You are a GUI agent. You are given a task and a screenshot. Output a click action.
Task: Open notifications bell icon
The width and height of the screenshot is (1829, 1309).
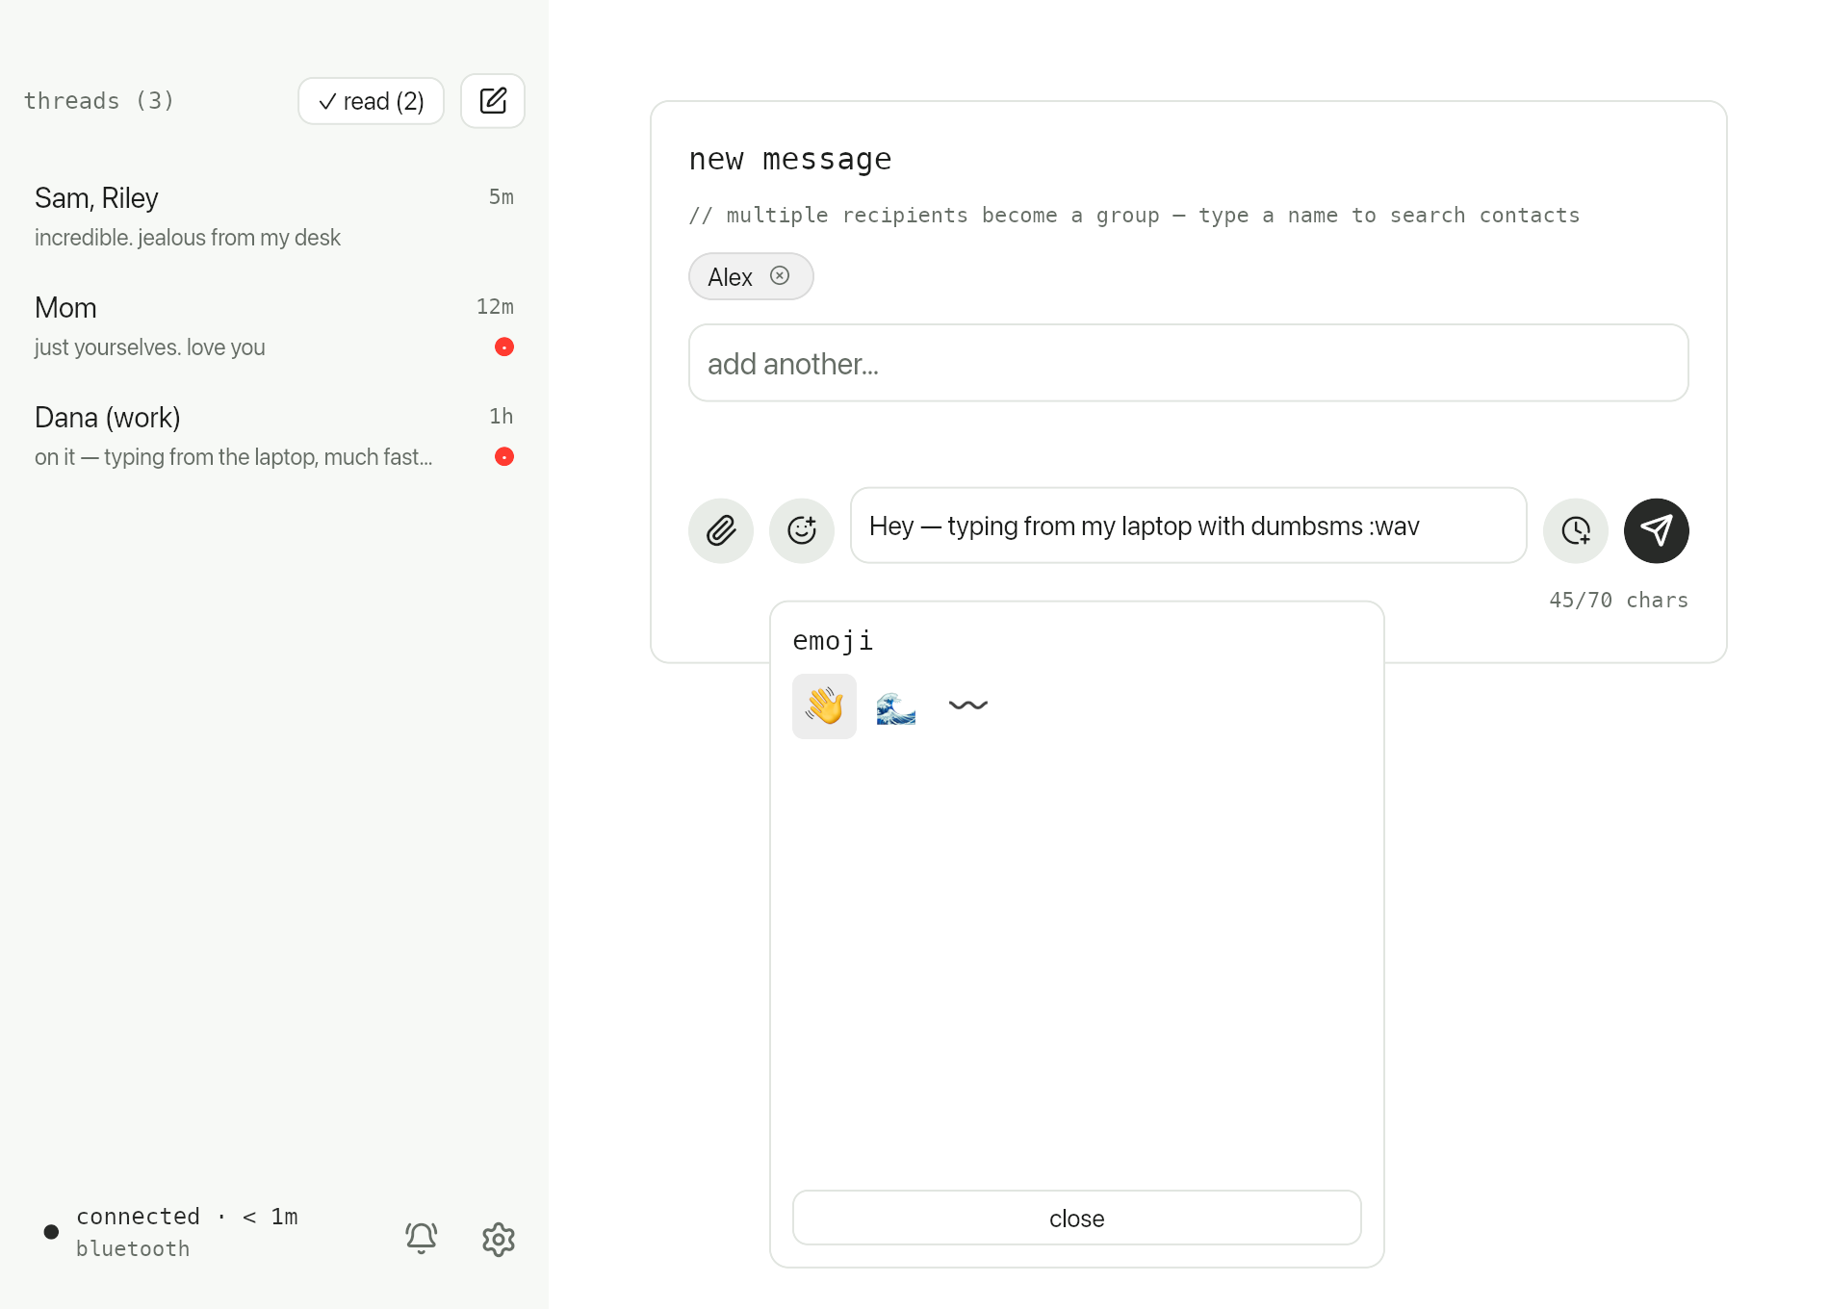pos(422,1239)
